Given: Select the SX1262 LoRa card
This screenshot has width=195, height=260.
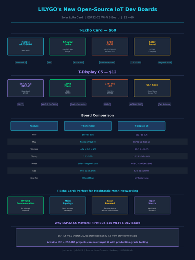Looking at the screenshot, I should (x=68, y=47).
